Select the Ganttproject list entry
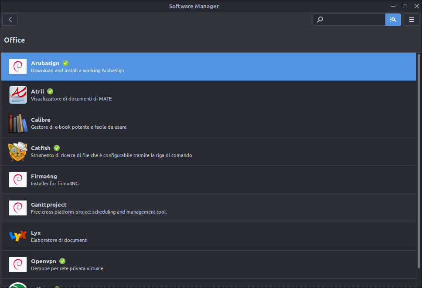 (208, 208)
